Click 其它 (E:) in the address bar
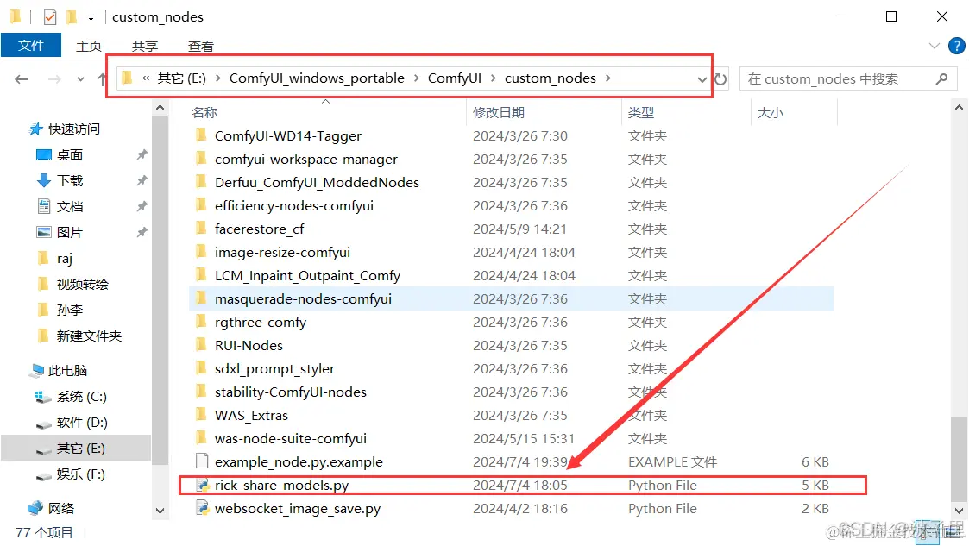 [x=182, y=78]
